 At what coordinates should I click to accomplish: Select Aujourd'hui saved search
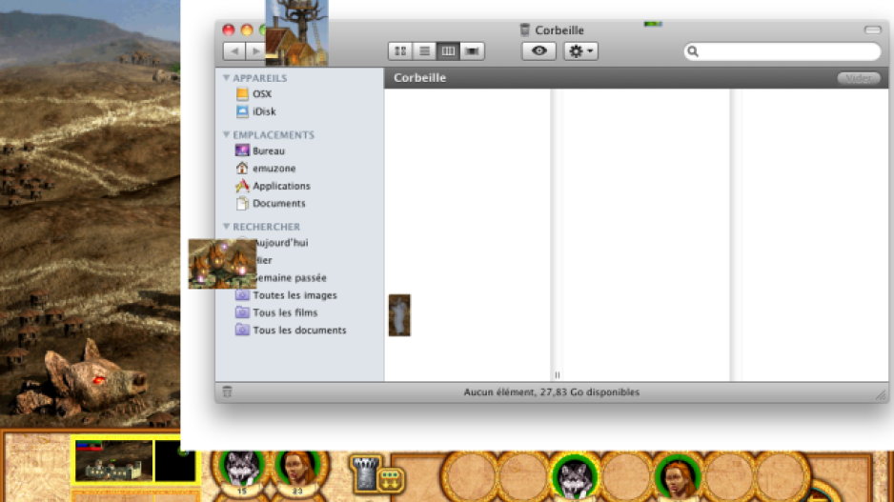click(282, 243)
